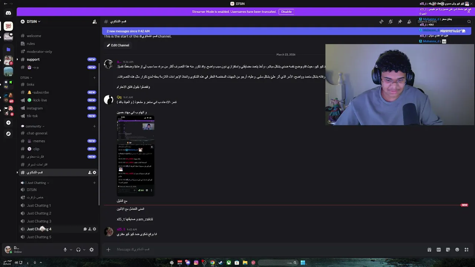
Task: Open the -kick-live announcement channel
Action: (x=59, y=100)
